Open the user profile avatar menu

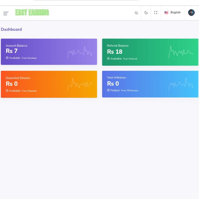(x=191, y=12)
